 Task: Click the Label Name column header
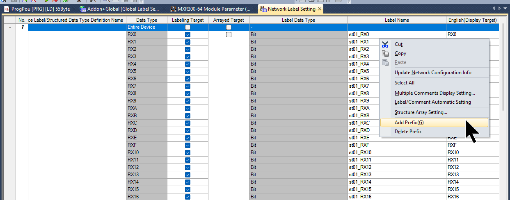396,20
